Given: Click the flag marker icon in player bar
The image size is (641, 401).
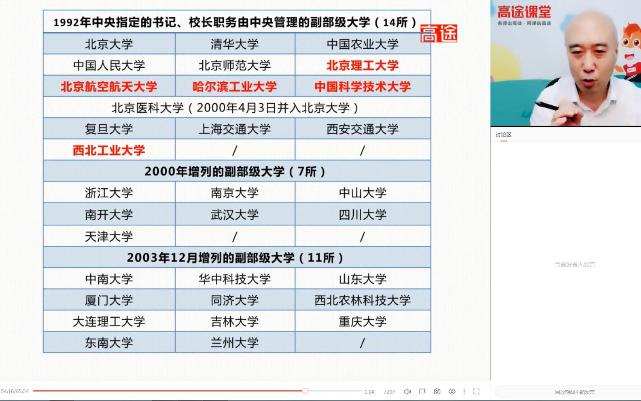Looking at the screenshot, I should click(x=422, y=392).
